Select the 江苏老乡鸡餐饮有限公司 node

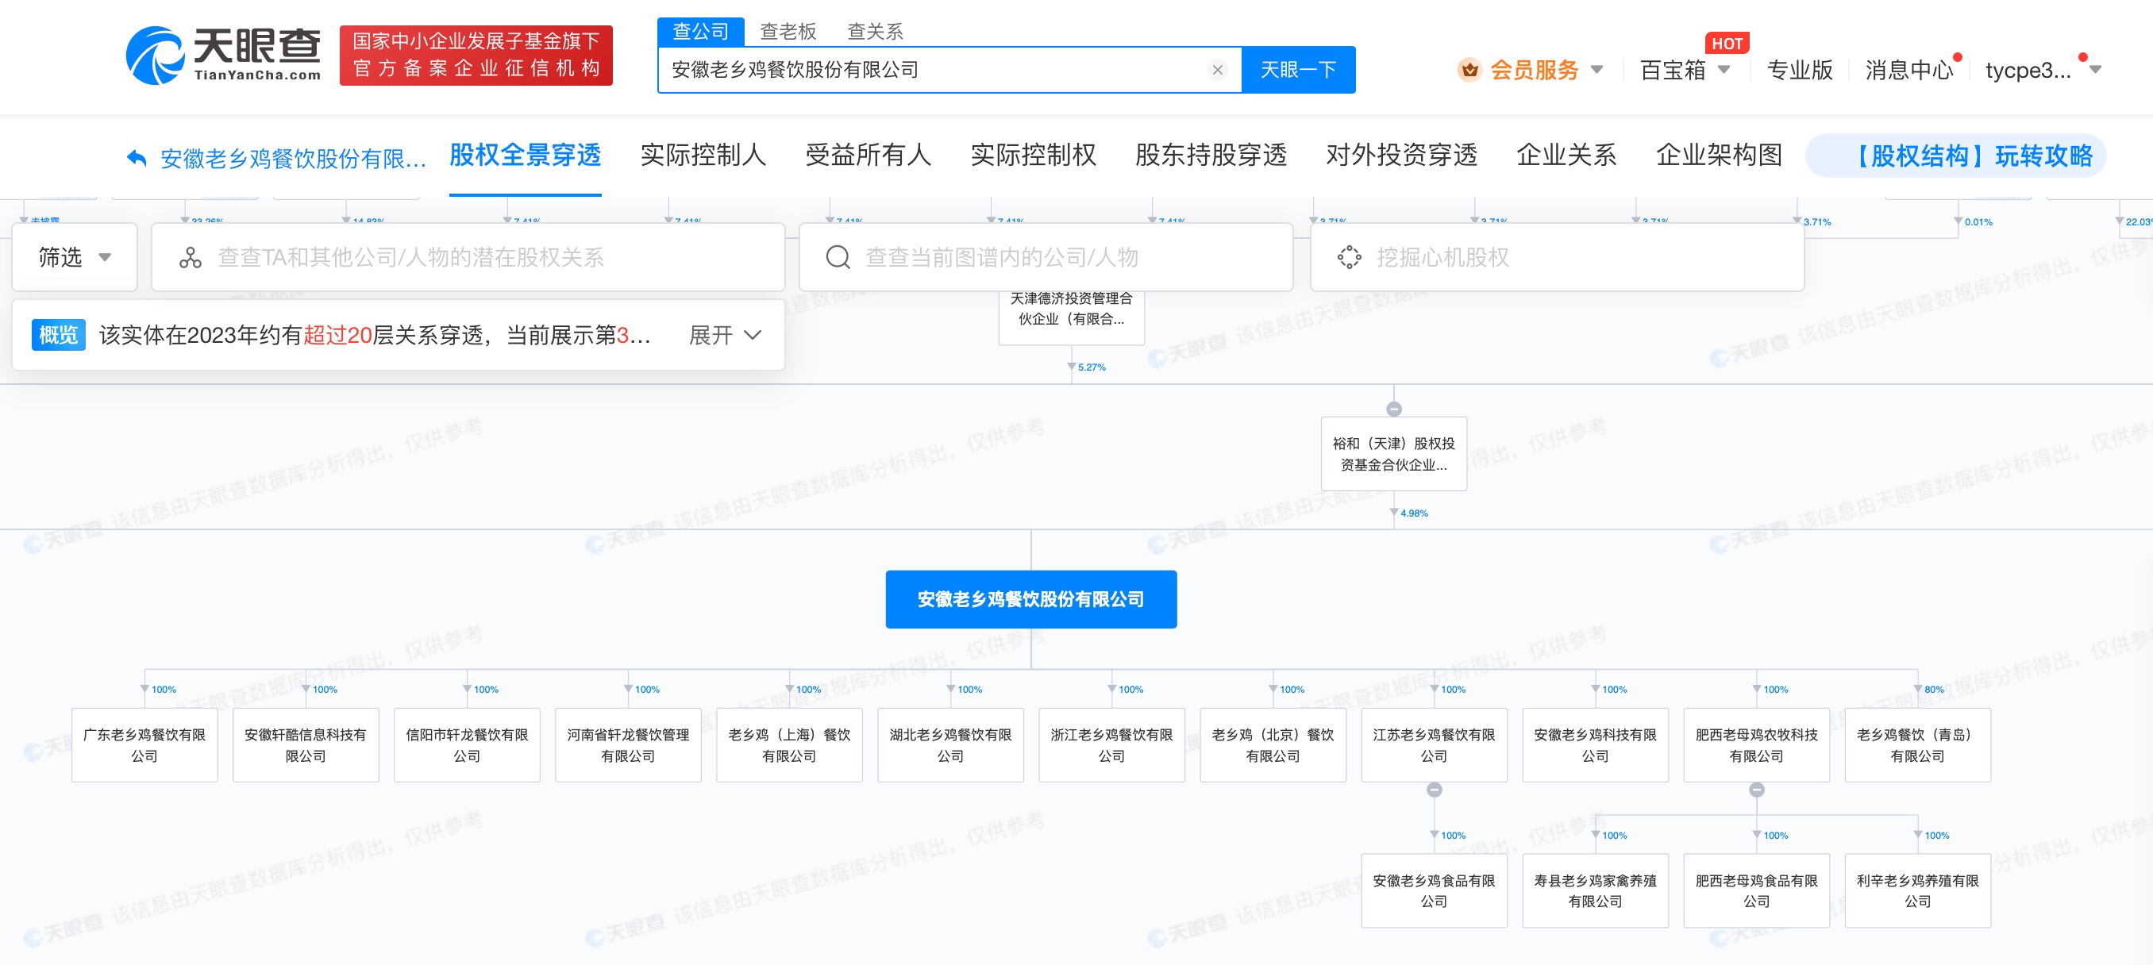pyautogui.click(x=1435, y=745)
